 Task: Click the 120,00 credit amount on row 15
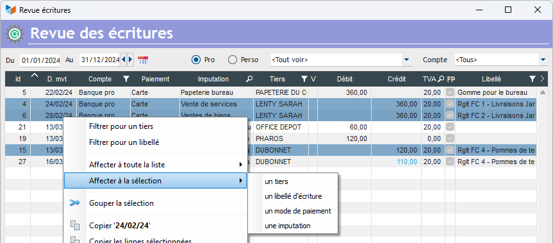407,150
